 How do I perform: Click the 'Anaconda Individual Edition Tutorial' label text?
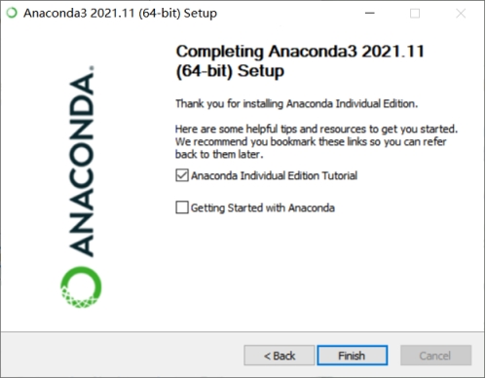click(274, 175)
